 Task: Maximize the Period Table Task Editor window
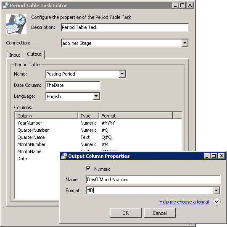(x=182, y=5)
